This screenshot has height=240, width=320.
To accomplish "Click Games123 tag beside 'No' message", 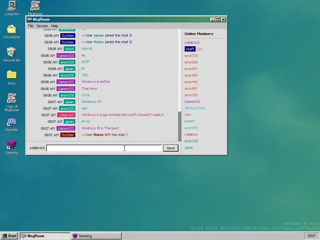I will 66,56.
